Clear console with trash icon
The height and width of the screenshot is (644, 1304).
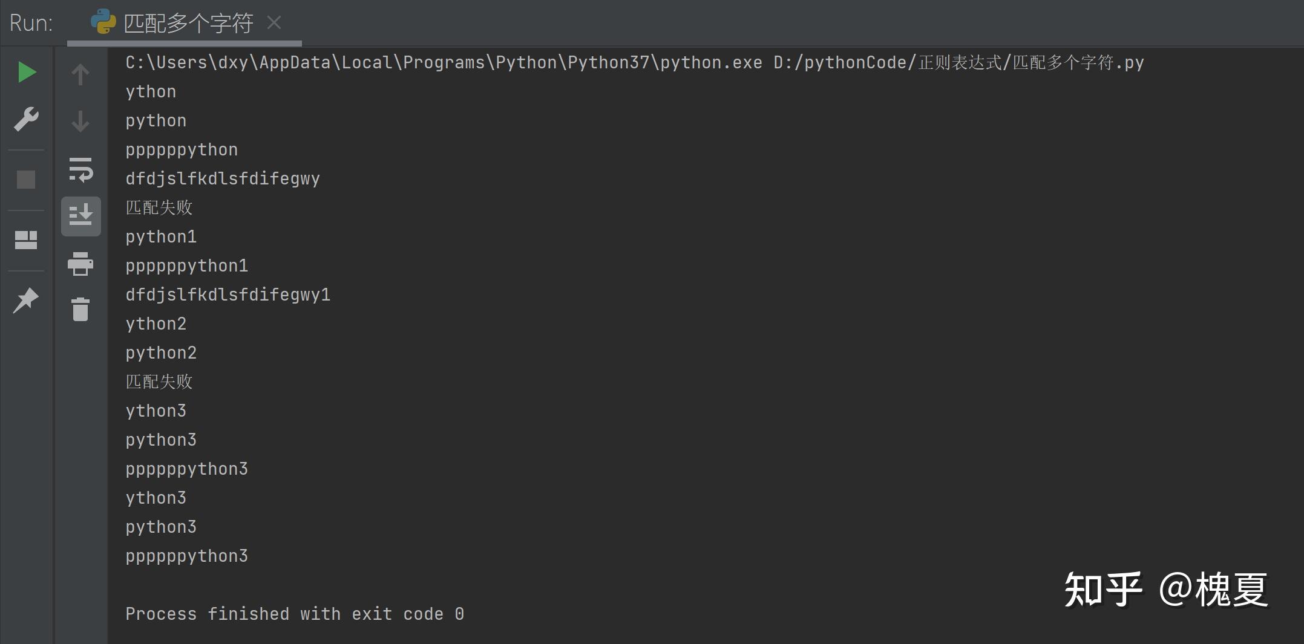[x=80, y=310]
